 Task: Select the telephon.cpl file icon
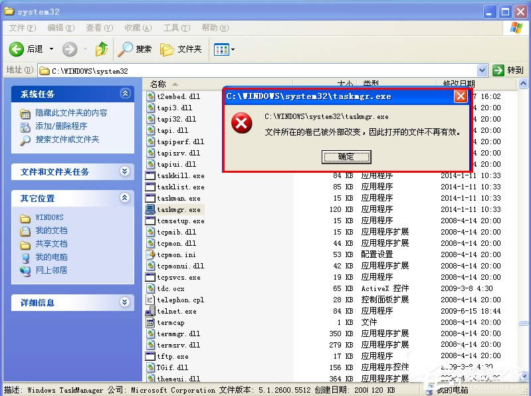tap(150, 300)
